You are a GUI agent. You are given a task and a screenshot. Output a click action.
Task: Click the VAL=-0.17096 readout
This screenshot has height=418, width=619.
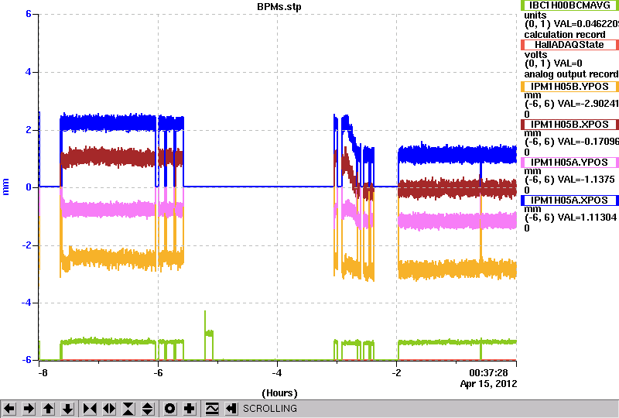pos(587,142)
